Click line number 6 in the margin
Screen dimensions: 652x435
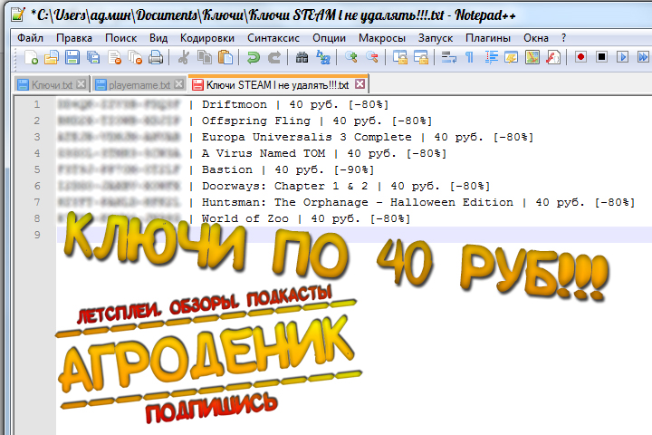tap(37, 186)
